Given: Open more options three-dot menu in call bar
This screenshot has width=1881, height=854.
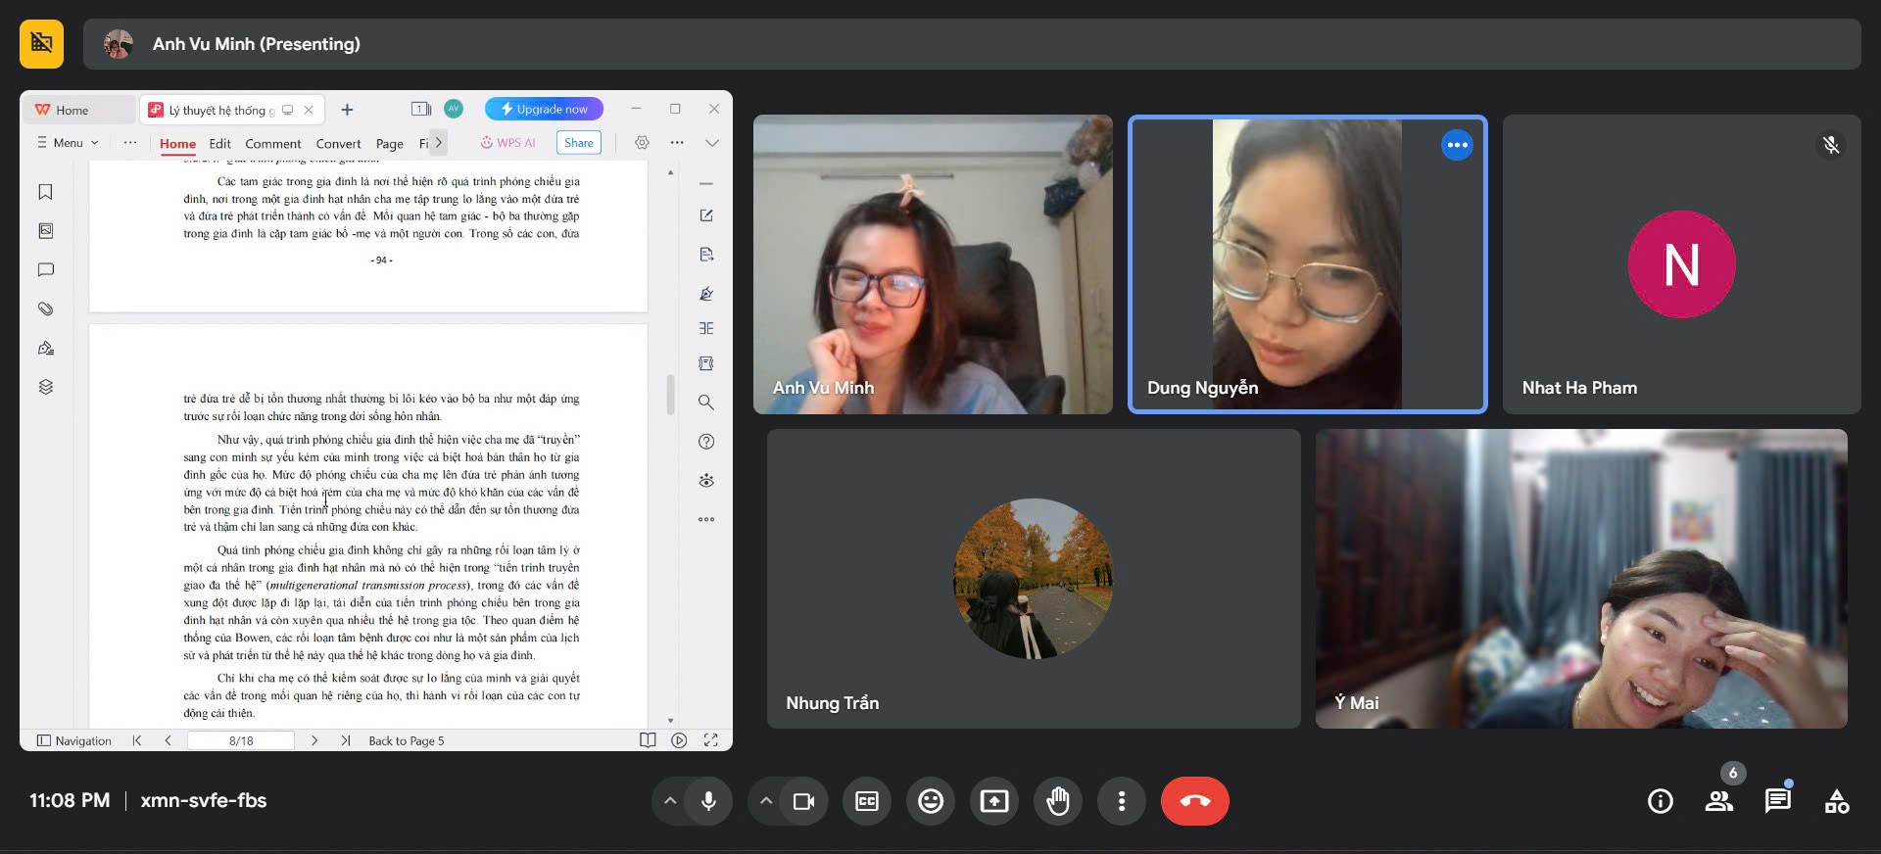Looking at the screenshot, I should [1122, 801].
